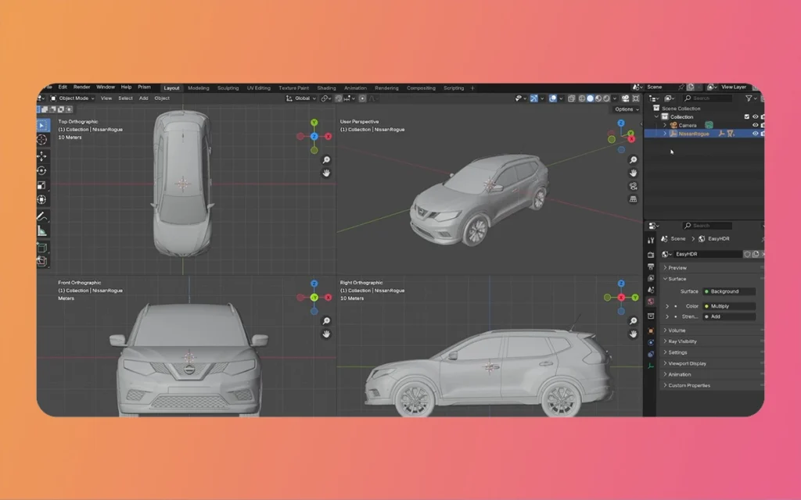
Task: Pick the Rotate tool
Action: (42, 170)
